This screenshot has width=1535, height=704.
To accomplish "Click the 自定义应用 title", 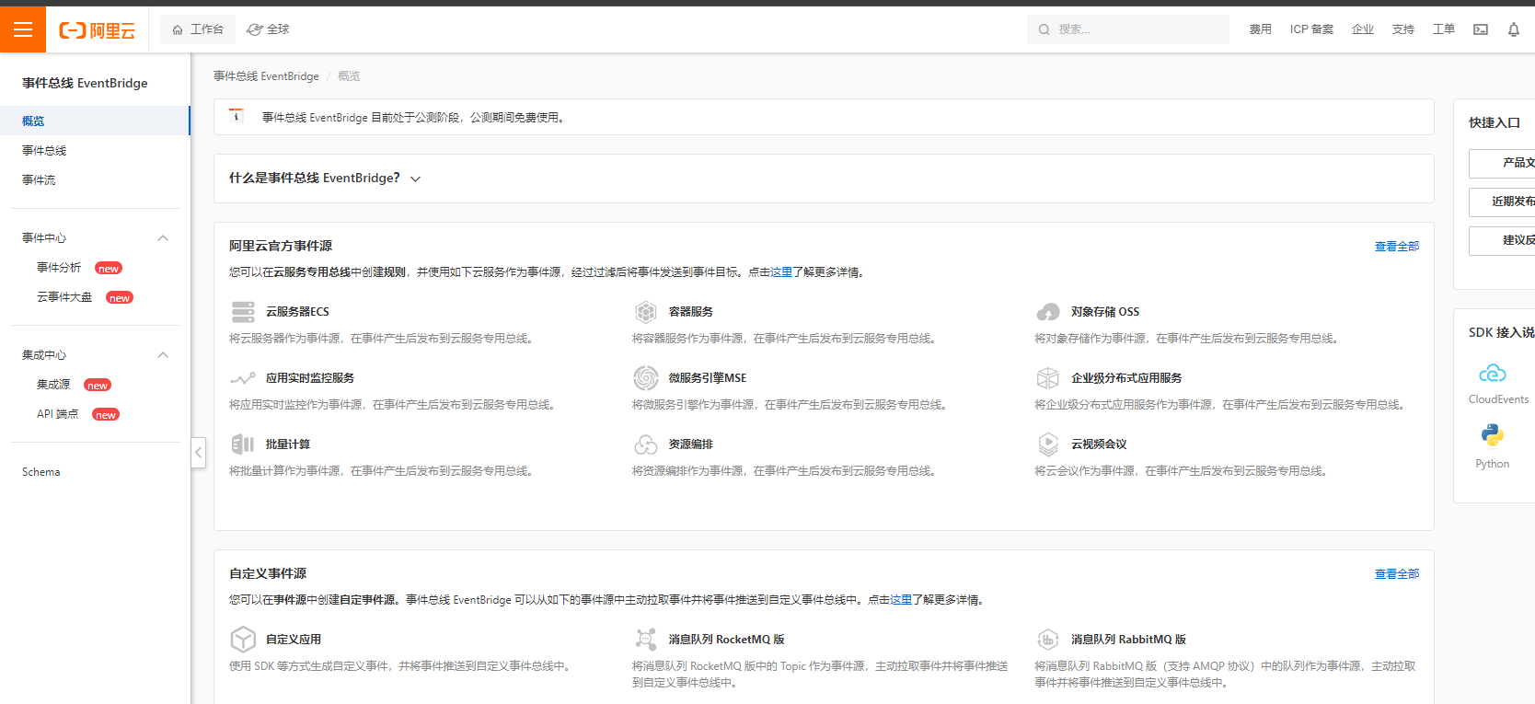I will pos(294,640).
